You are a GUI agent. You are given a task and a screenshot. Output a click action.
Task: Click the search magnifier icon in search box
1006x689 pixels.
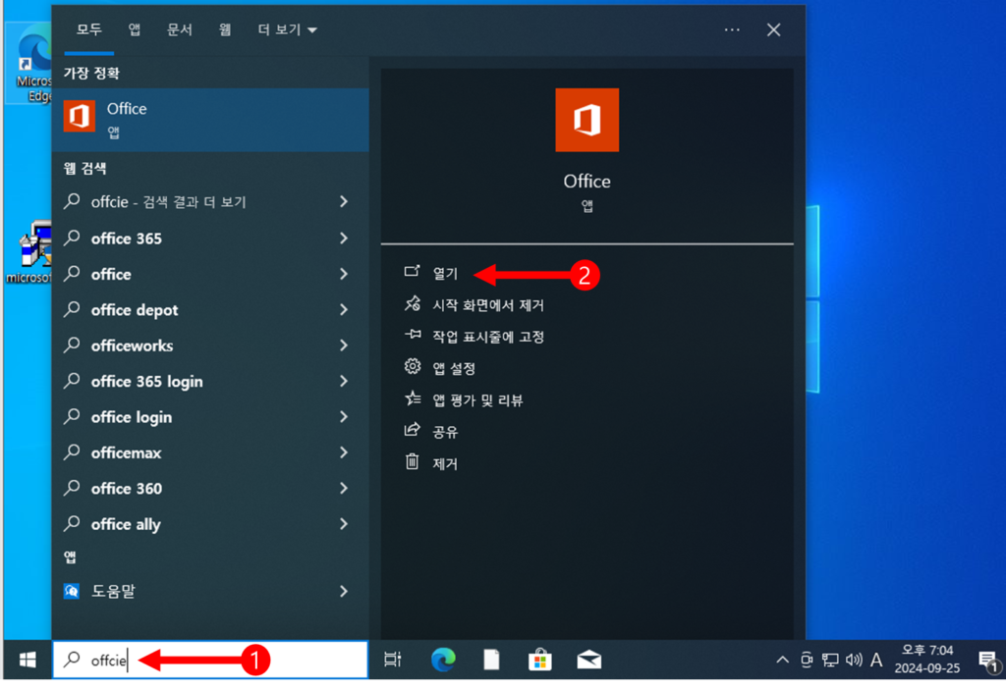[x=73, y=659]
